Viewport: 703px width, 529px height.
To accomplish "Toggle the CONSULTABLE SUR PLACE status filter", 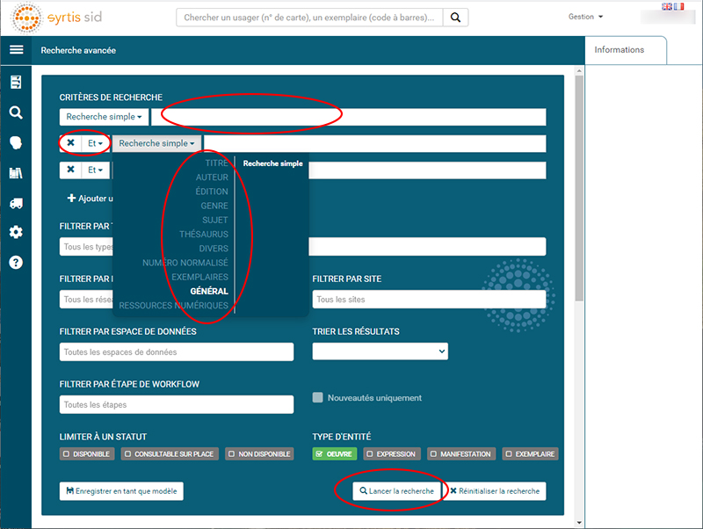I will pos(170,453).
